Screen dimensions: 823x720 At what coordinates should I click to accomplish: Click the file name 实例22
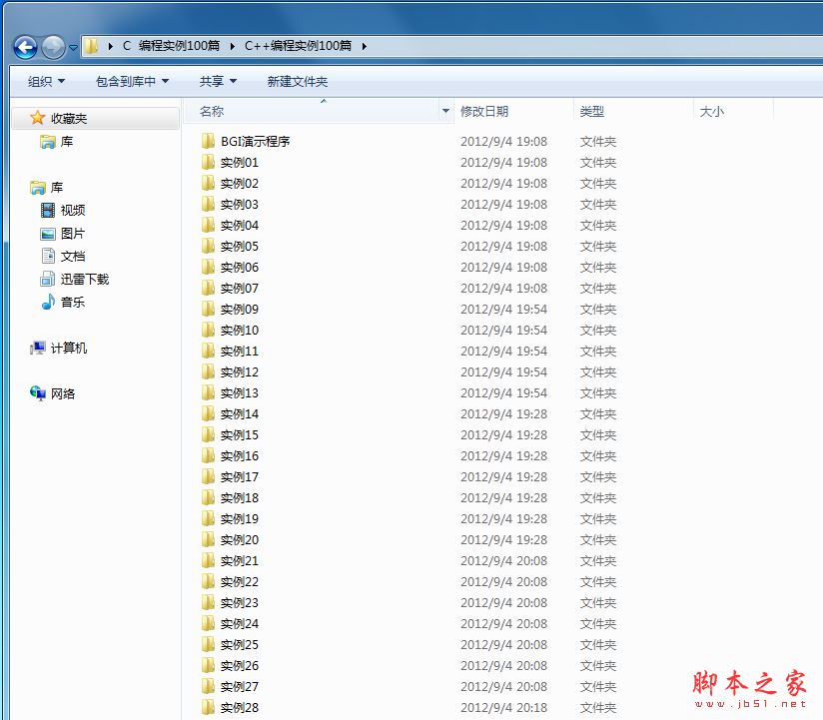click(x=240, y=582)
